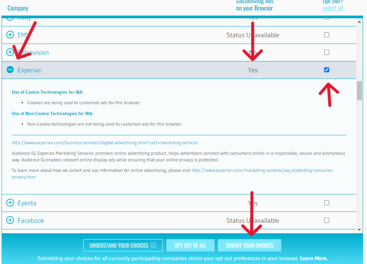Click 'Non-Cookie technologies are not being used' bullet
Viewport: 367px width, 264px height.
(x=105, y=124)
